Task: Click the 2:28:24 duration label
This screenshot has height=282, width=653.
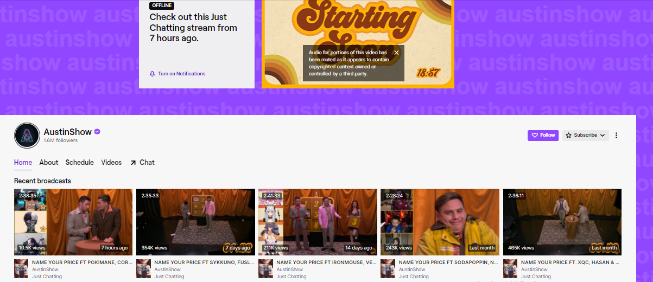Action: point(394,196)
